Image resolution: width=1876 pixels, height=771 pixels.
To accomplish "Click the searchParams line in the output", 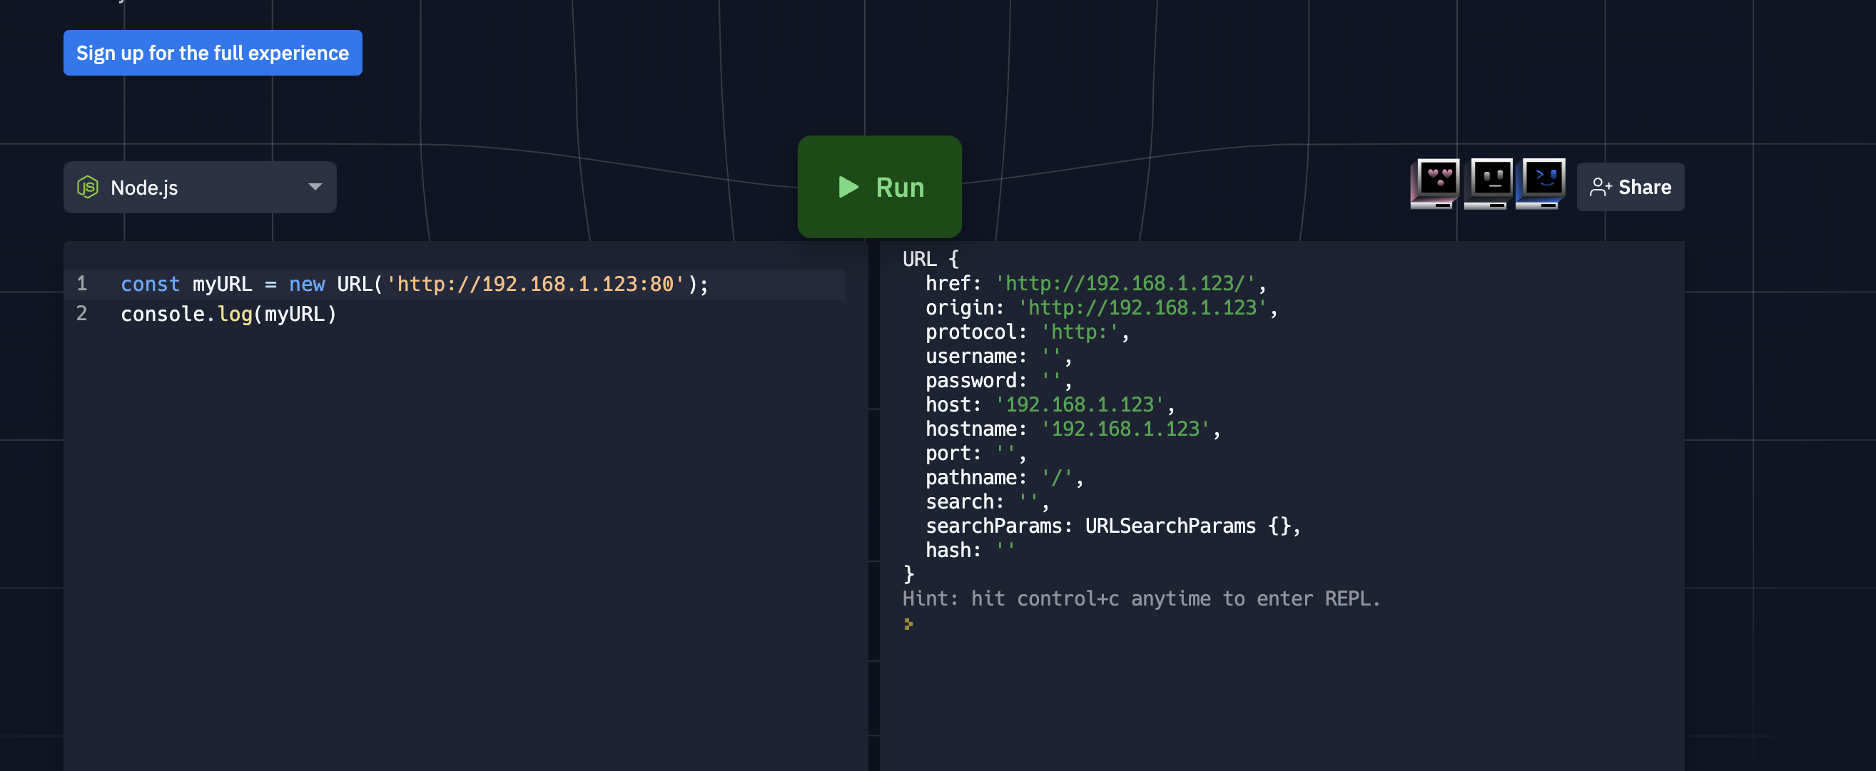I will [1112, 526].
